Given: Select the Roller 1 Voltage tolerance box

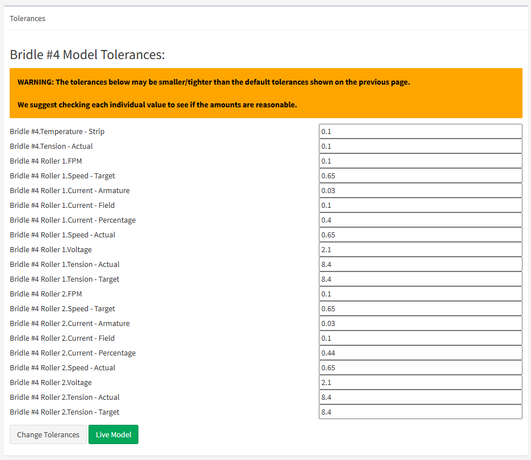Looking at the screenshot, I should pyautogui.click(x=420, y=249).
